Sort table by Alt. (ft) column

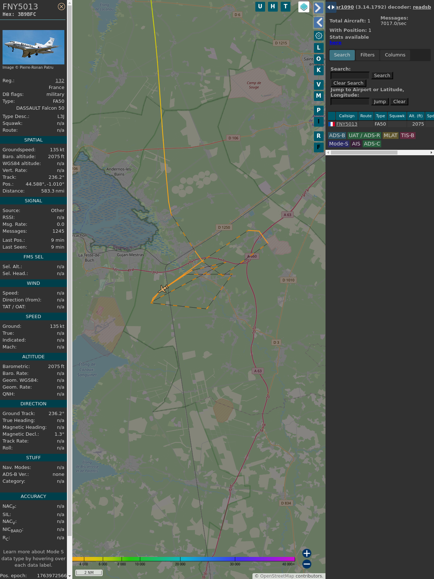(x=416, y=116)
